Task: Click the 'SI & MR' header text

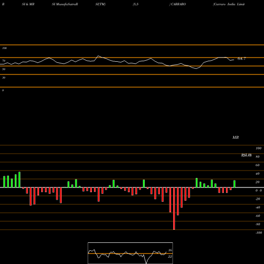Action: click(28, 4)
